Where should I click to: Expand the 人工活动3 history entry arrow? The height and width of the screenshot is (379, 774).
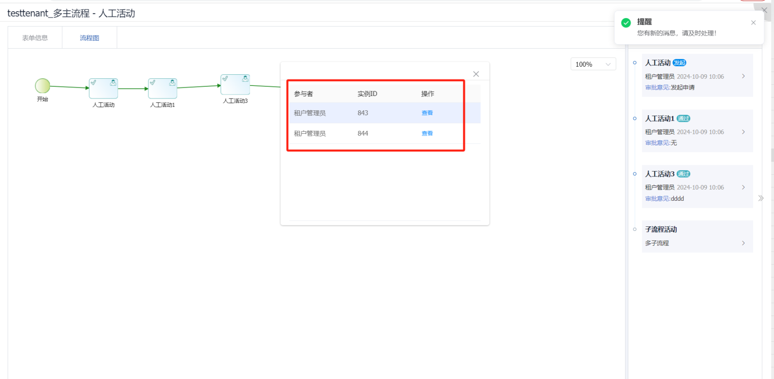click(743, 187)
